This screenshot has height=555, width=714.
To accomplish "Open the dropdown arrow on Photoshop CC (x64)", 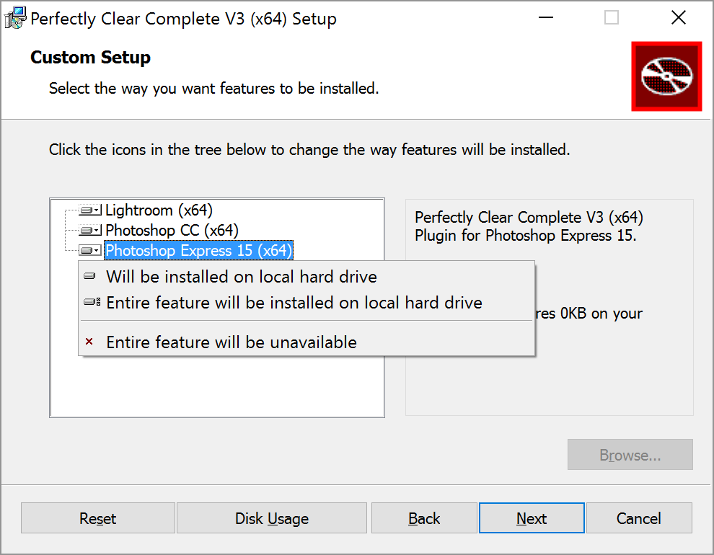I will [x=95, y=230].
